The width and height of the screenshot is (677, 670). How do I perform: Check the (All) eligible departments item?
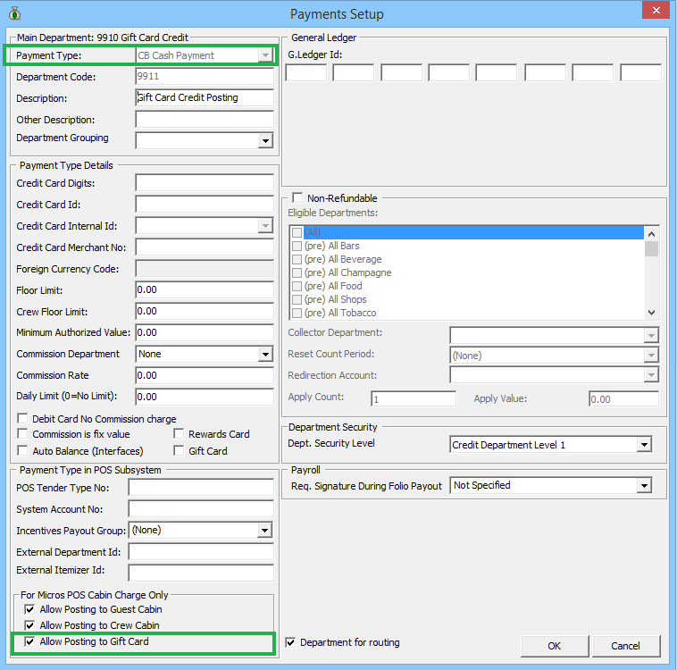297,232
